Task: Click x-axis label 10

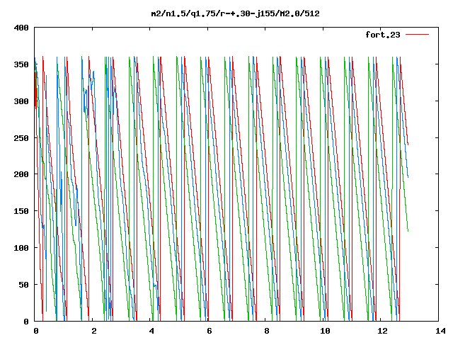Action: 325,331
